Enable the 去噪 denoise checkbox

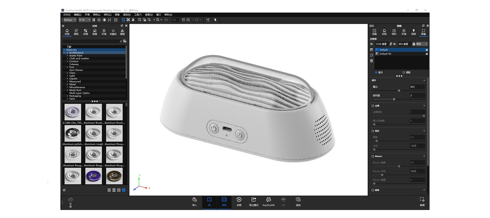pyautogui.click(x=373, y=106)
